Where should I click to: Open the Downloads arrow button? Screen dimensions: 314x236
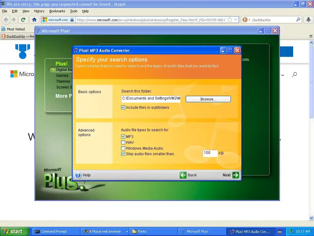point(308,20)
